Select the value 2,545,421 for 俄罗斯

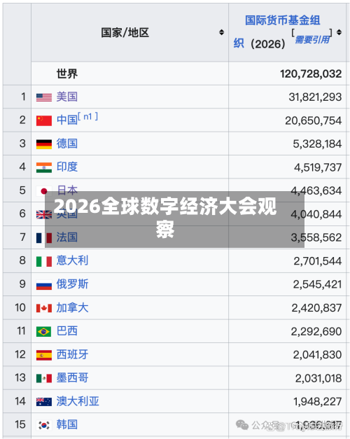coord(317,284)
